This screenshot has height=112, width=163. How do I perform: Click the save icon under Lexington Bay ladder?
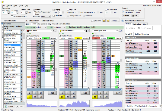pos(121,89)
